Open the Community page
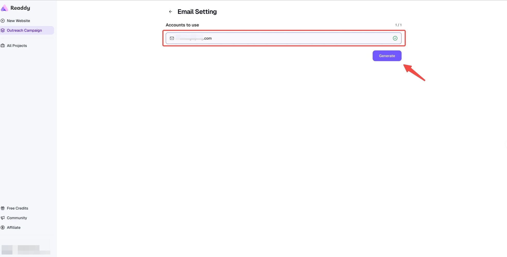This screenshot has width=507, height=257. [x=17, y=218]
